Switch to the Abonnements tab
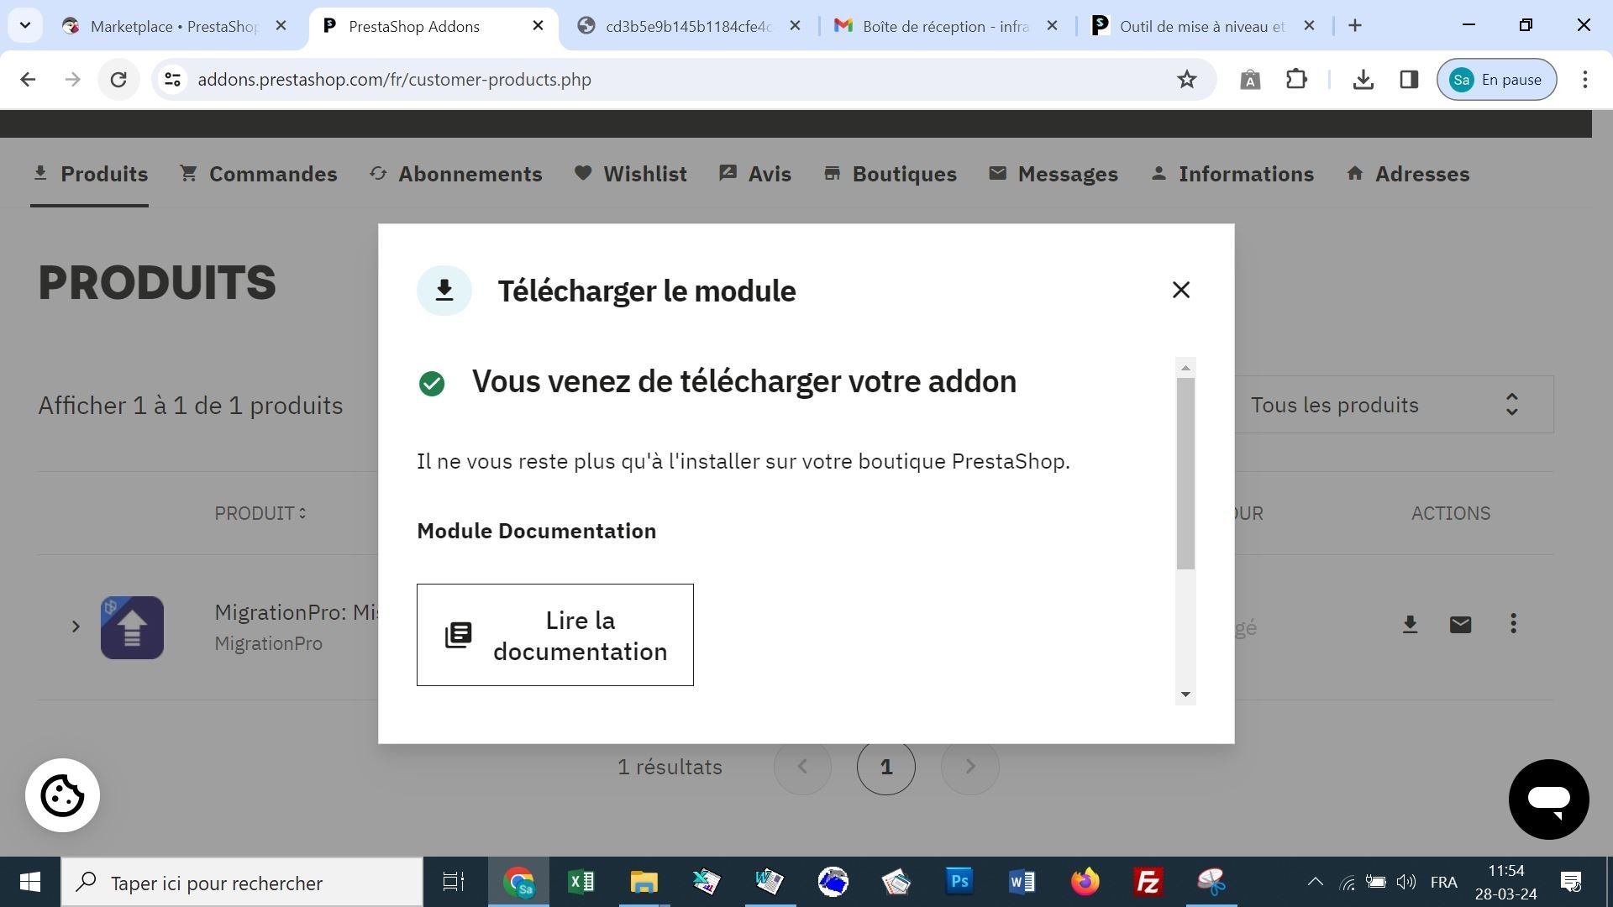1613x907 pixels. click(456, 174)
